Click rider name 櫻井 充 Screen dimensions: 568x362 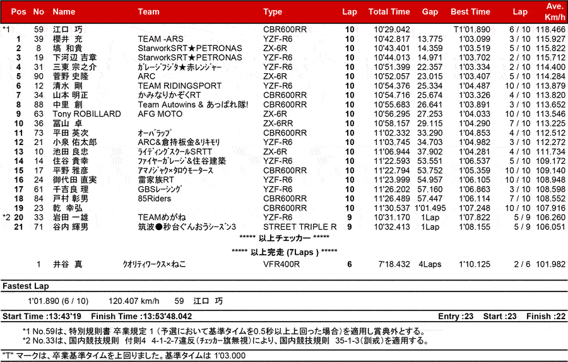click(x=68, y=38)
